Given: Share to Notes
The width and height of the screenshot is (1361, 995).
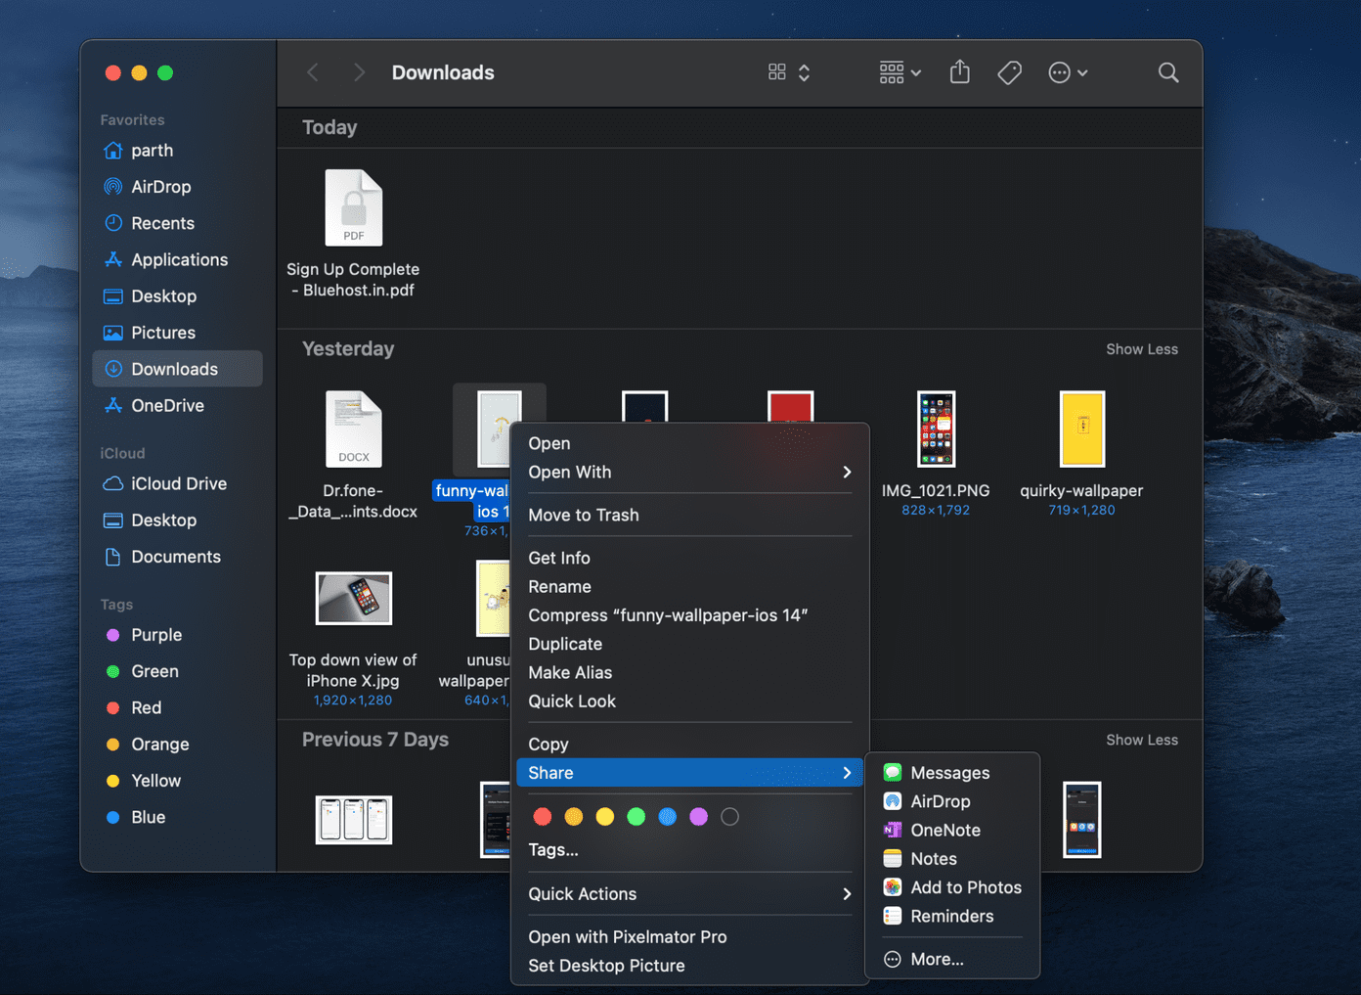Looking at the screenshot, I should coord(952,858).
